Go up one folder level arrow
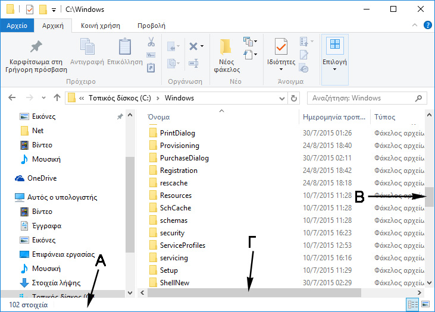Screen dimensions: 435x312 click(x=57, y=97)
